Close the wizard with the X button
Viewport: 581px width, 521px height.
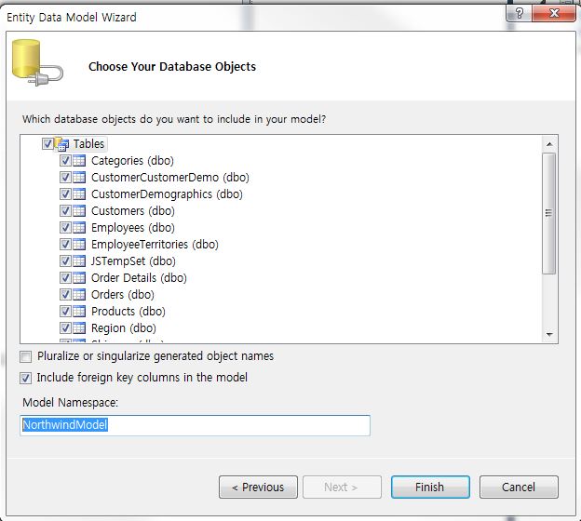tap(554, 13)
